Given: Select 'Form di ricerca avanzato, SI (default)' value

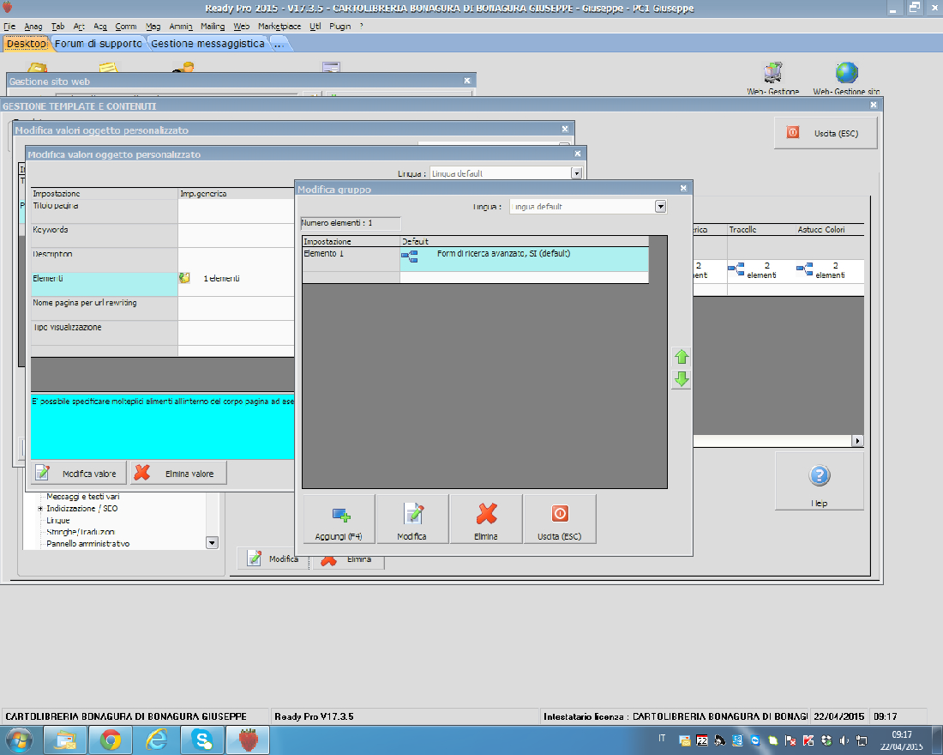Looking at the screenshot, I should click(503, 253).
